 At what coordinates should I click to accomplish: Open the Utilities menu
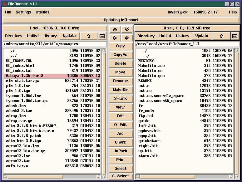[x=42, y=12]
